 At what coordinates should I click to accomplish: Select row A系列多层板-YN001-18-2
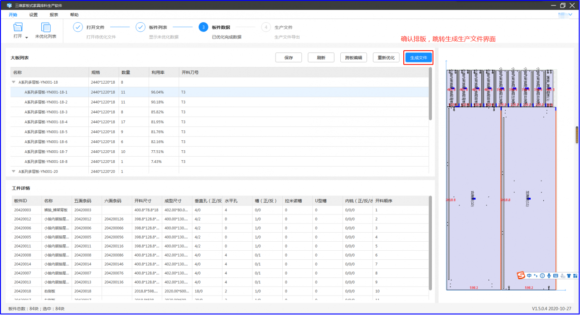[220, 102]
